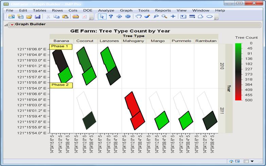
Task: Select the Brush tool
Action: point(147,16)
